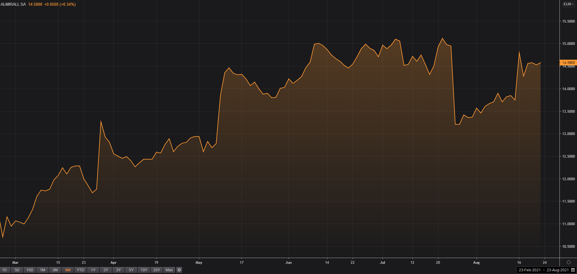Switch to the 5D time range

pyautogui.click(x=17, y=270)
